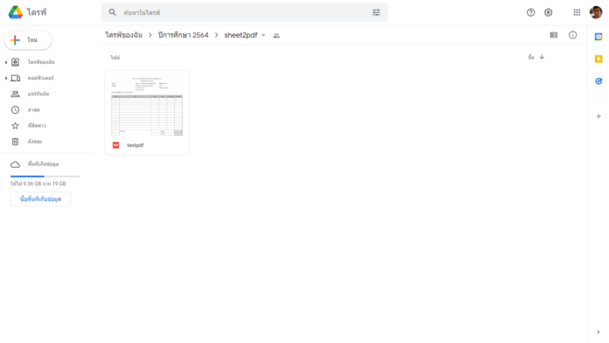Open the Help question mark icon
Viewport: 609px width, 343px height.
[x=530, y=12]
